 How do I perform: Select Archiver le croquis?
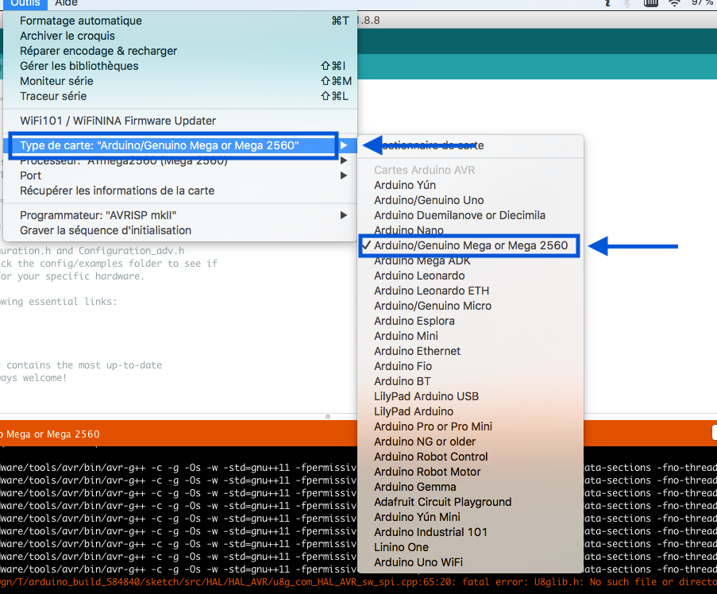pyautogui.click(x=180, y=36)
